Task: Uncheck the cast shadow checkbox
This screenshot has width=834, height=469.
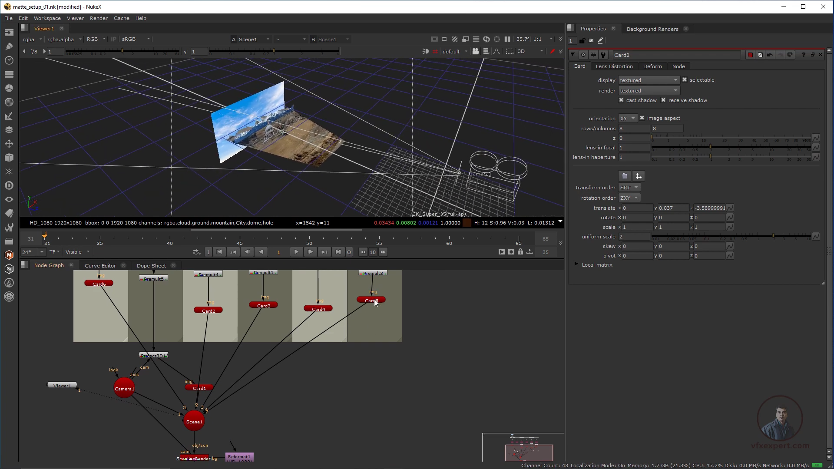Action: point(621,100)
